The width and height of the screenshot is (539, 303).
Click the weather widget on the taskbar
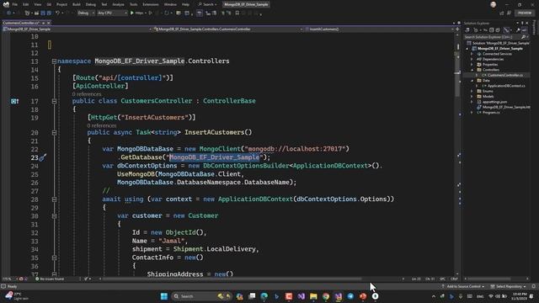point(16,296)
